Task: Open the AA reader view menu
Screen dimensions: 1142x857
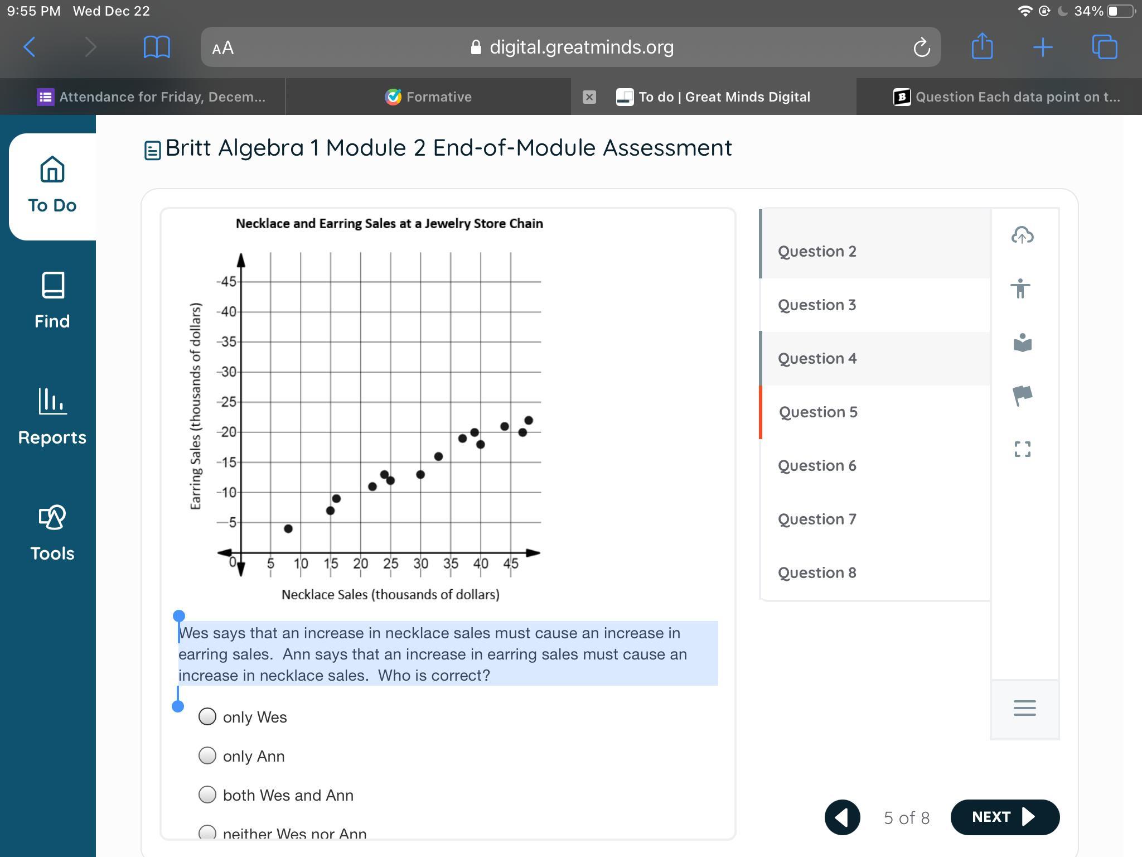Action: (223, 48)
